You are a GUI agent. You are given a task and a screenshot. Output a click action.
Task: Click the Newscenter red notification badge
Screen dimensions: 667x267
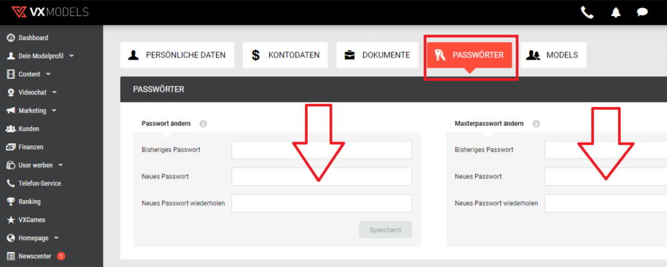pos(61,256)
